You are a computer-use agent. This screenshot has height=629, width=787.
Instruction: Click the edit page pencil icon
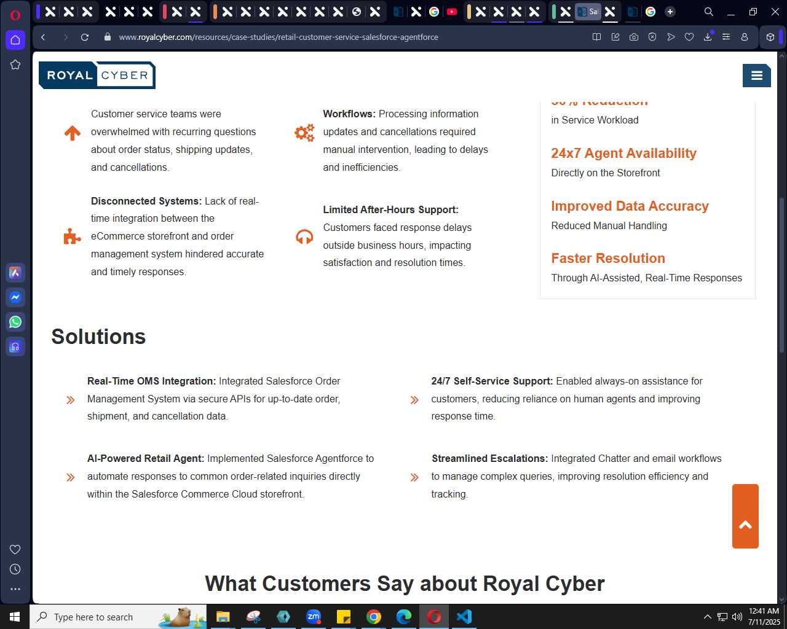(x=615, y=37)
